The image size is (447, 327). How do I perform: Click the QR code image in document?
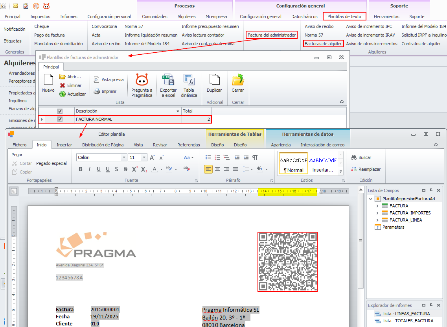point(287,262)
